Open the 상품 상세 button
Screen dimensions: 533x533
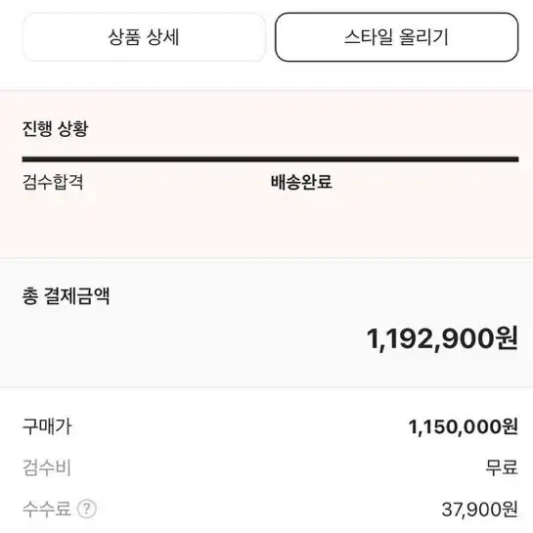coord(144,37)
